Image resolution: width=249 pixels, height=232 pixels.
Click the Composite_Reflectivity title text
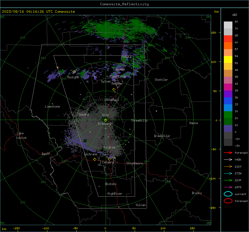click(124, 4)
